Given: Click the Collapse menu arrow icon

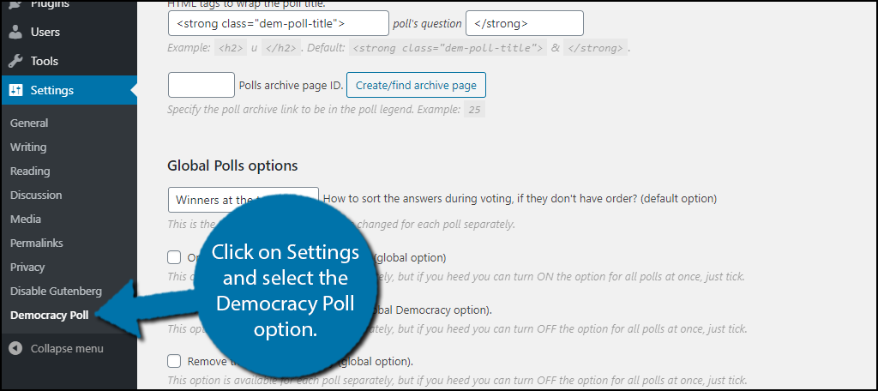Looking at the screenshot, I should coord(16,348).
